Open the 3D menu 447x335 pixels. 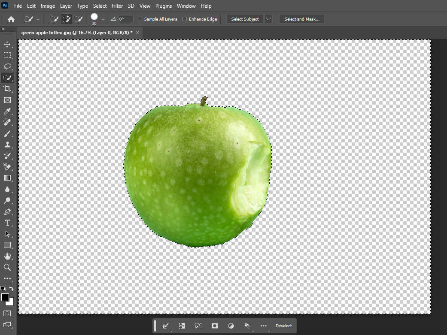coord(131,6)
